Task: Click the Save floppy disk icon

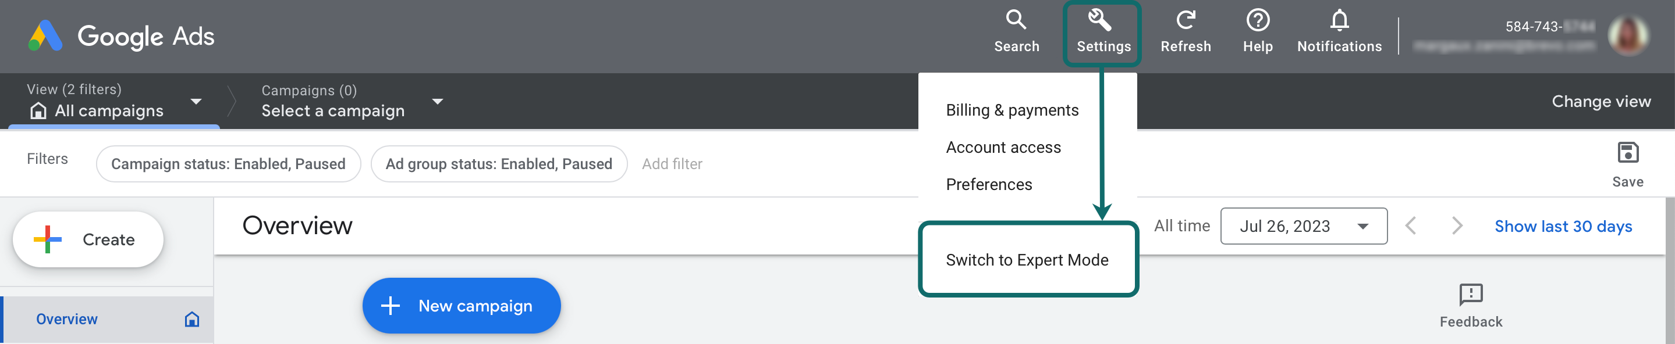Action: (1627, 153)
